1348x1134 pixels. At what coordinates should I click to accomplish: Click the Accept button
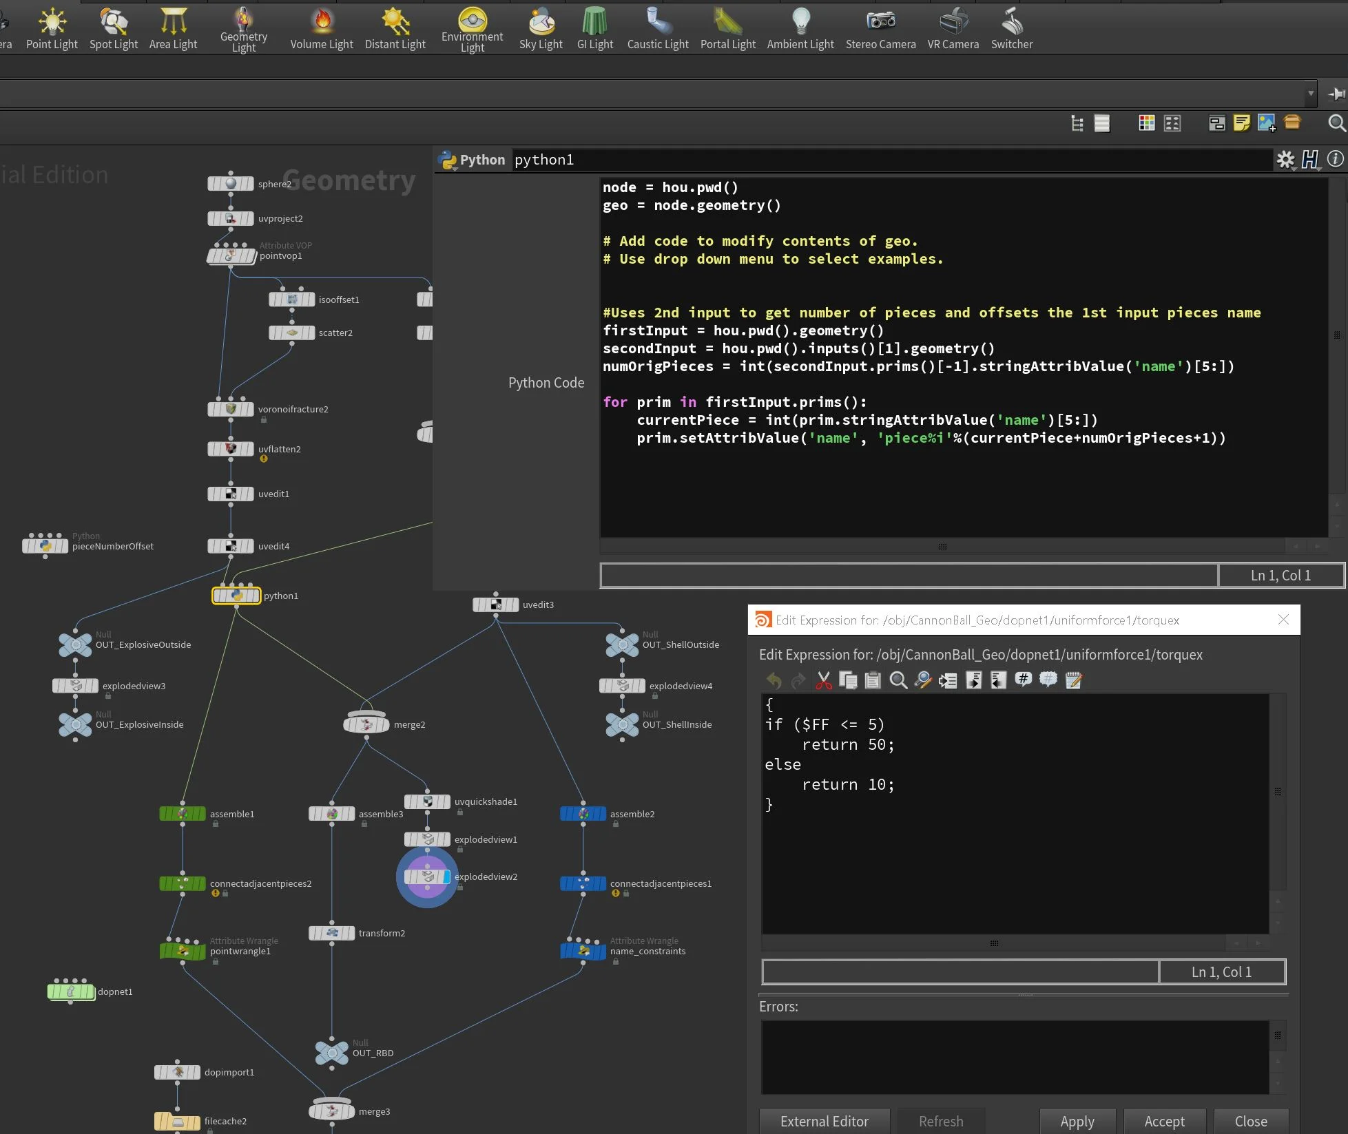coord(1164,1121)
